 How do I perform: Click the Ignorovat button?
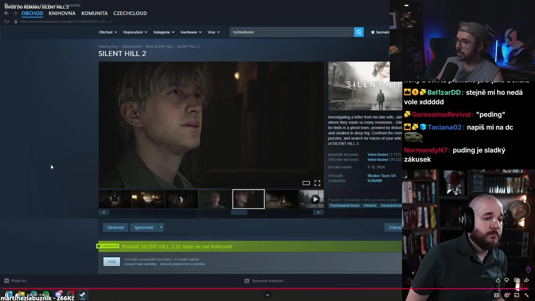(144, 227)
